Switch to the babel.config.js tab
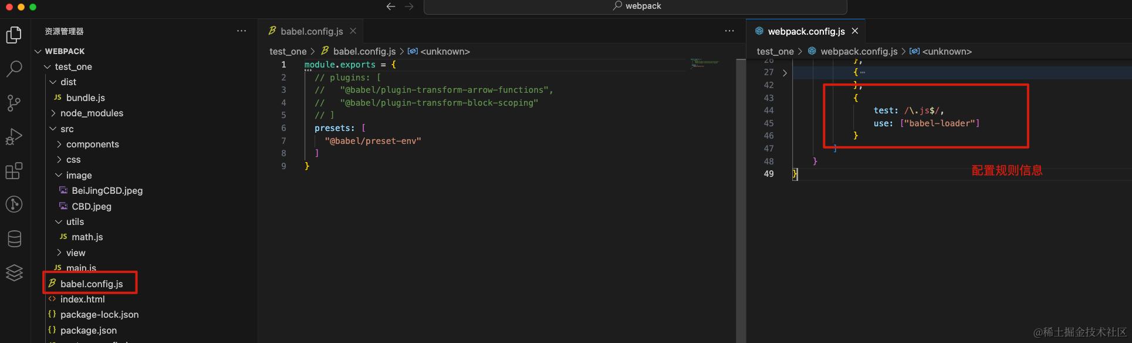This screenshot has height=343, width=1132. click(312, 31)
